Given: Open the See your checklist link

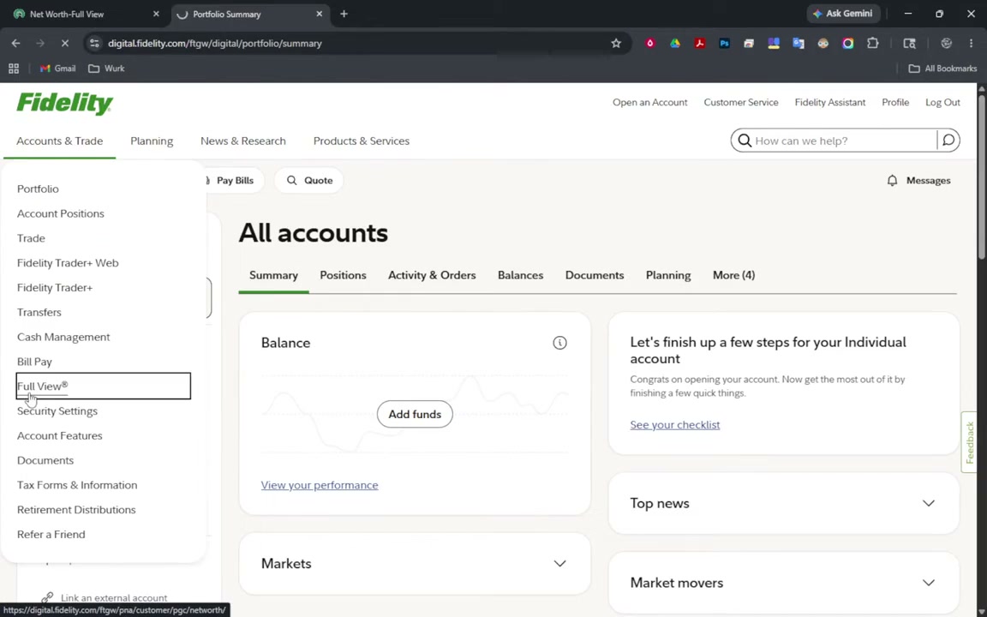Looking at the screenshot, I should pyautogui.click(x=675, y=425).
